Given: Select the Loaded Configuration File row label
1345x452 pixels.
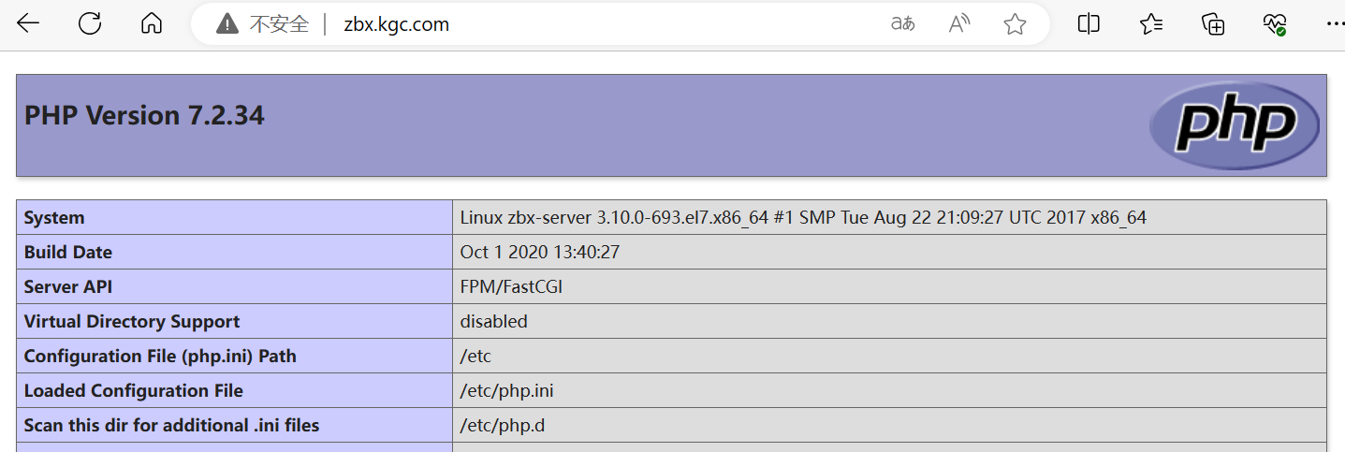Looking at the screenshot, I should pyautogui.click(x=133, y=391).
